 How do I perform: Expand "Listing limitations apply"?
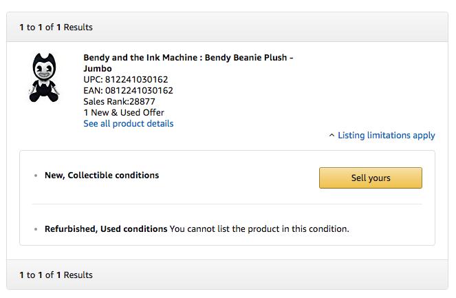[386, 136]
